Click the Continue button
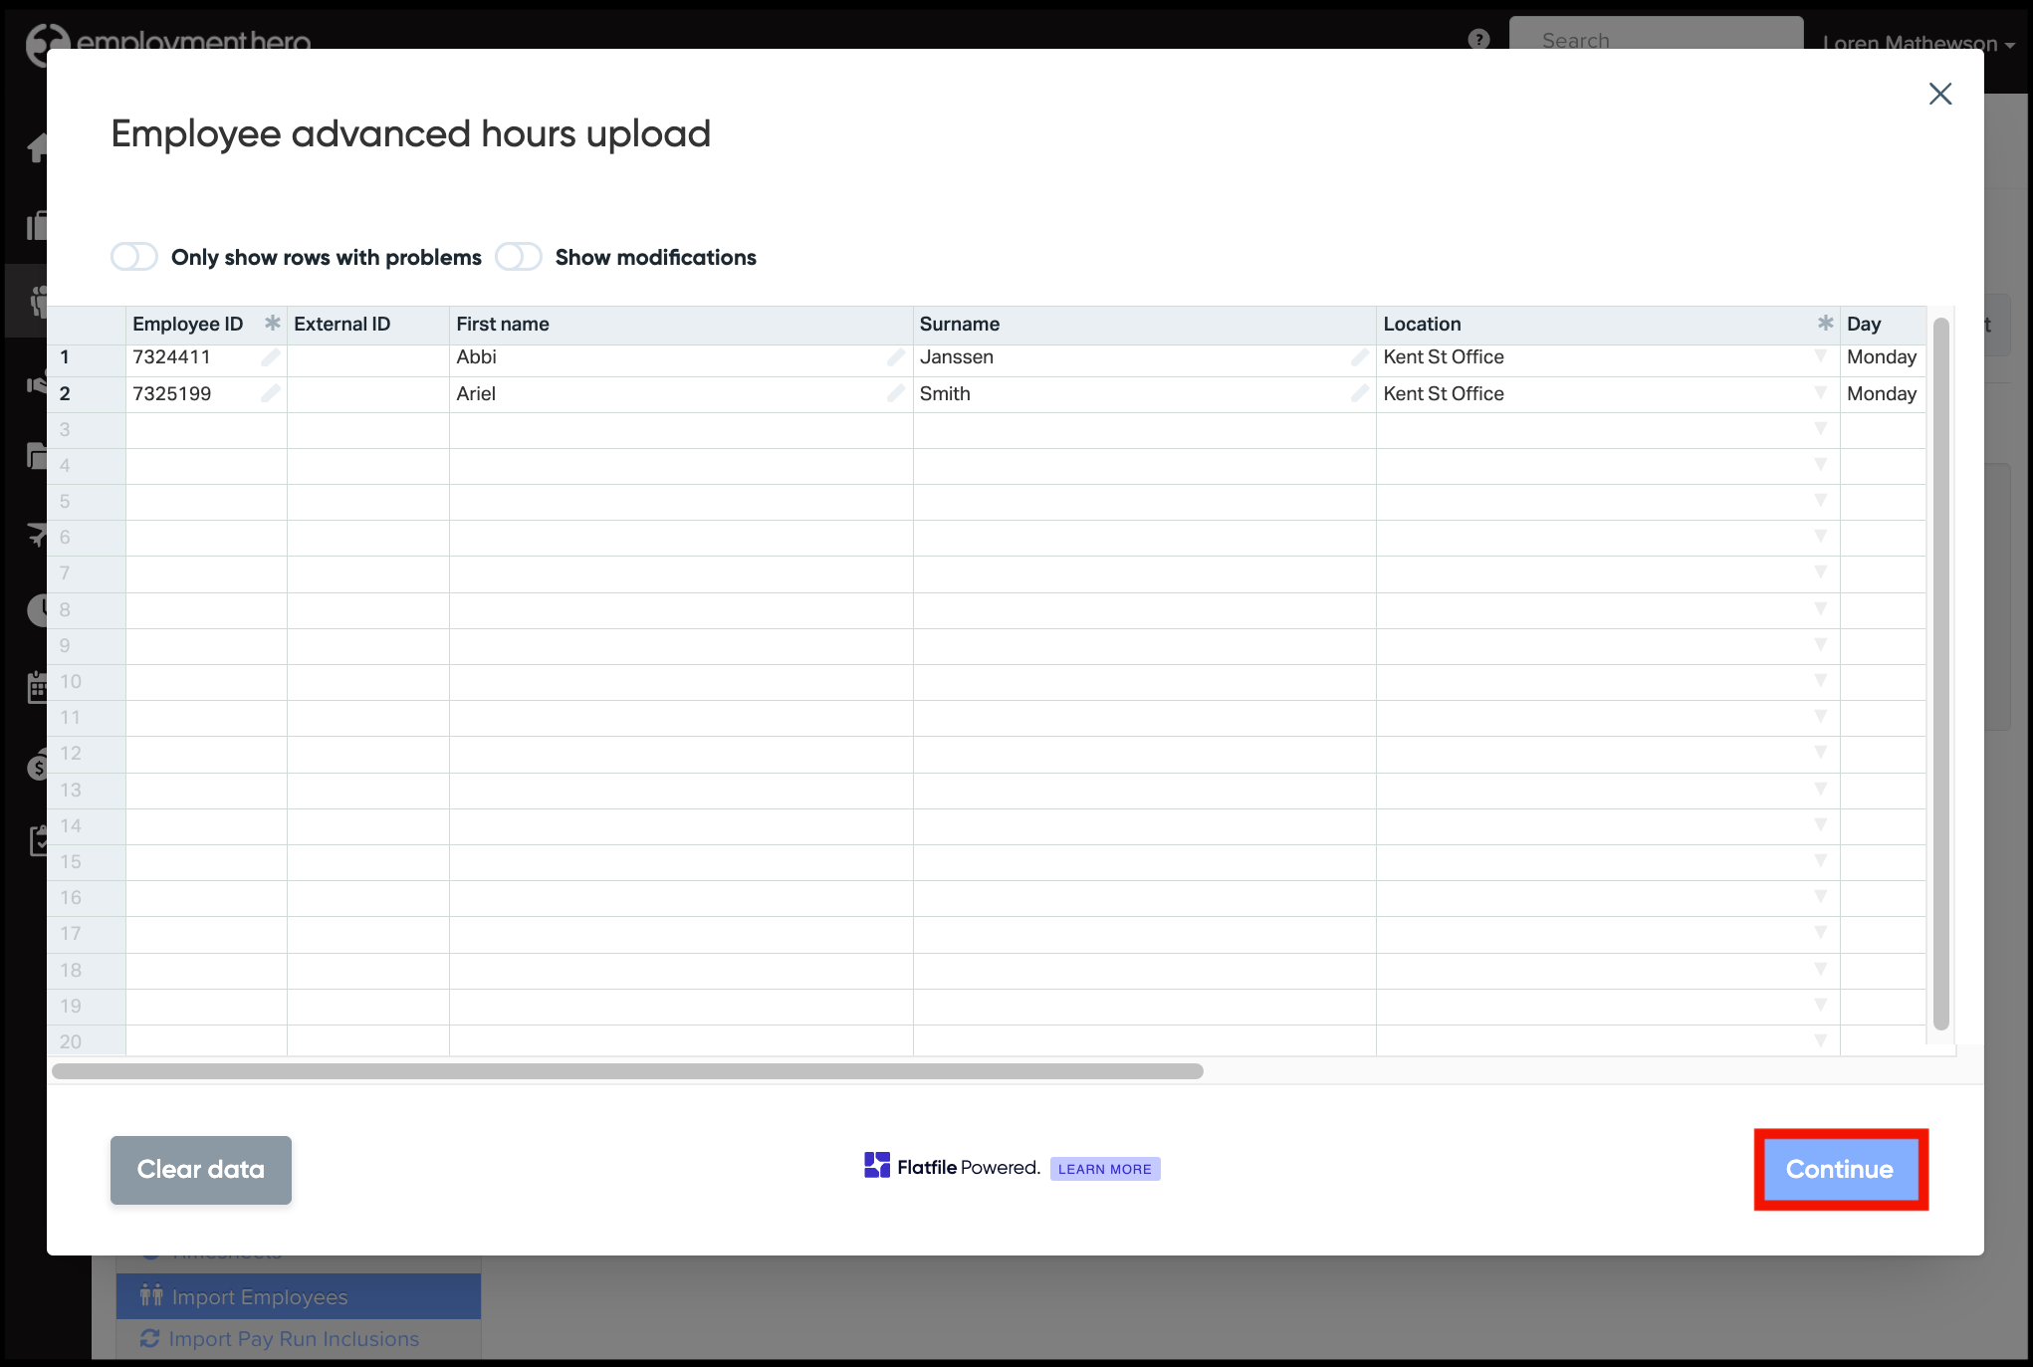2033x1367 pixels. pos(1840,1169)
